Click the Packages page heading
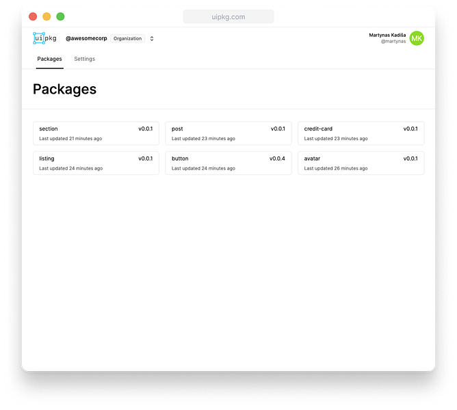This screenshot has width=457, height=410. point(64,89)
